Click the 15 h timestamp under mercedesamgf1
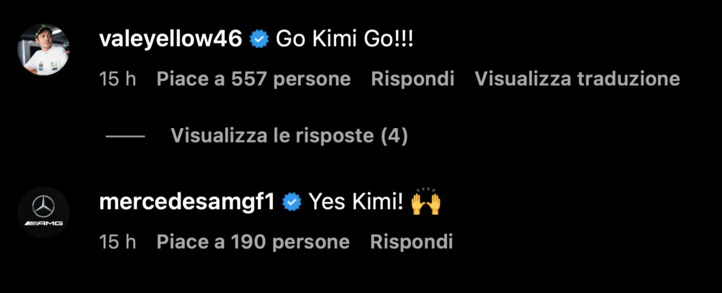Screen dimensions: 722x293 (118, 242)
